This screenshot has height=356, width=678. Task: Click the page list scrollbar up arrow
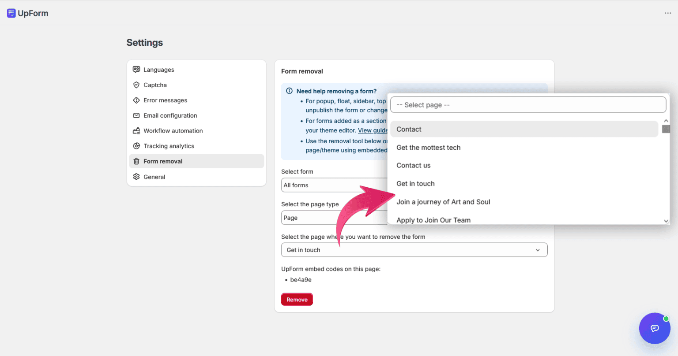(666, 121)
